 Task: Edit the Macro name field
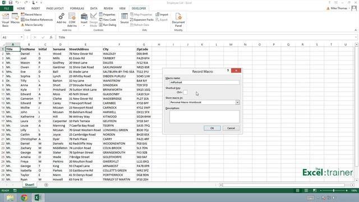click(x=204, y=82)
